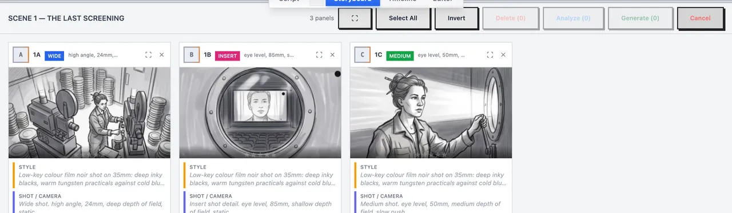Click the "1A" panel label

(x=37, y=55)
